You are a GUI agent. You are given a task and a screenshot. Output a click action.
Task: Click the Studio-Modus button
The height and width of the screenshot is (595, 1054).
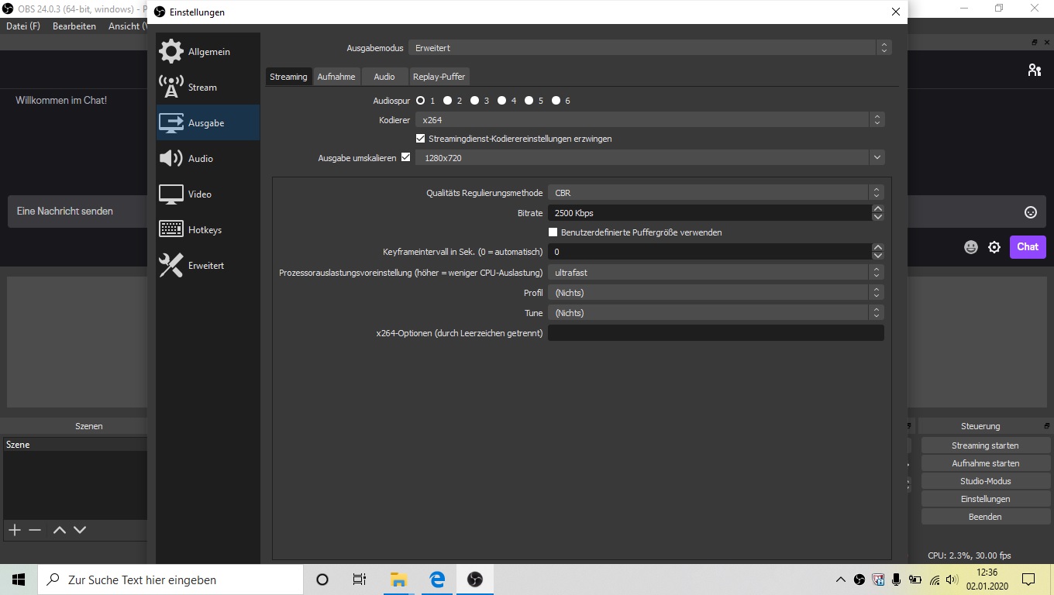click(x=985, y=481)
